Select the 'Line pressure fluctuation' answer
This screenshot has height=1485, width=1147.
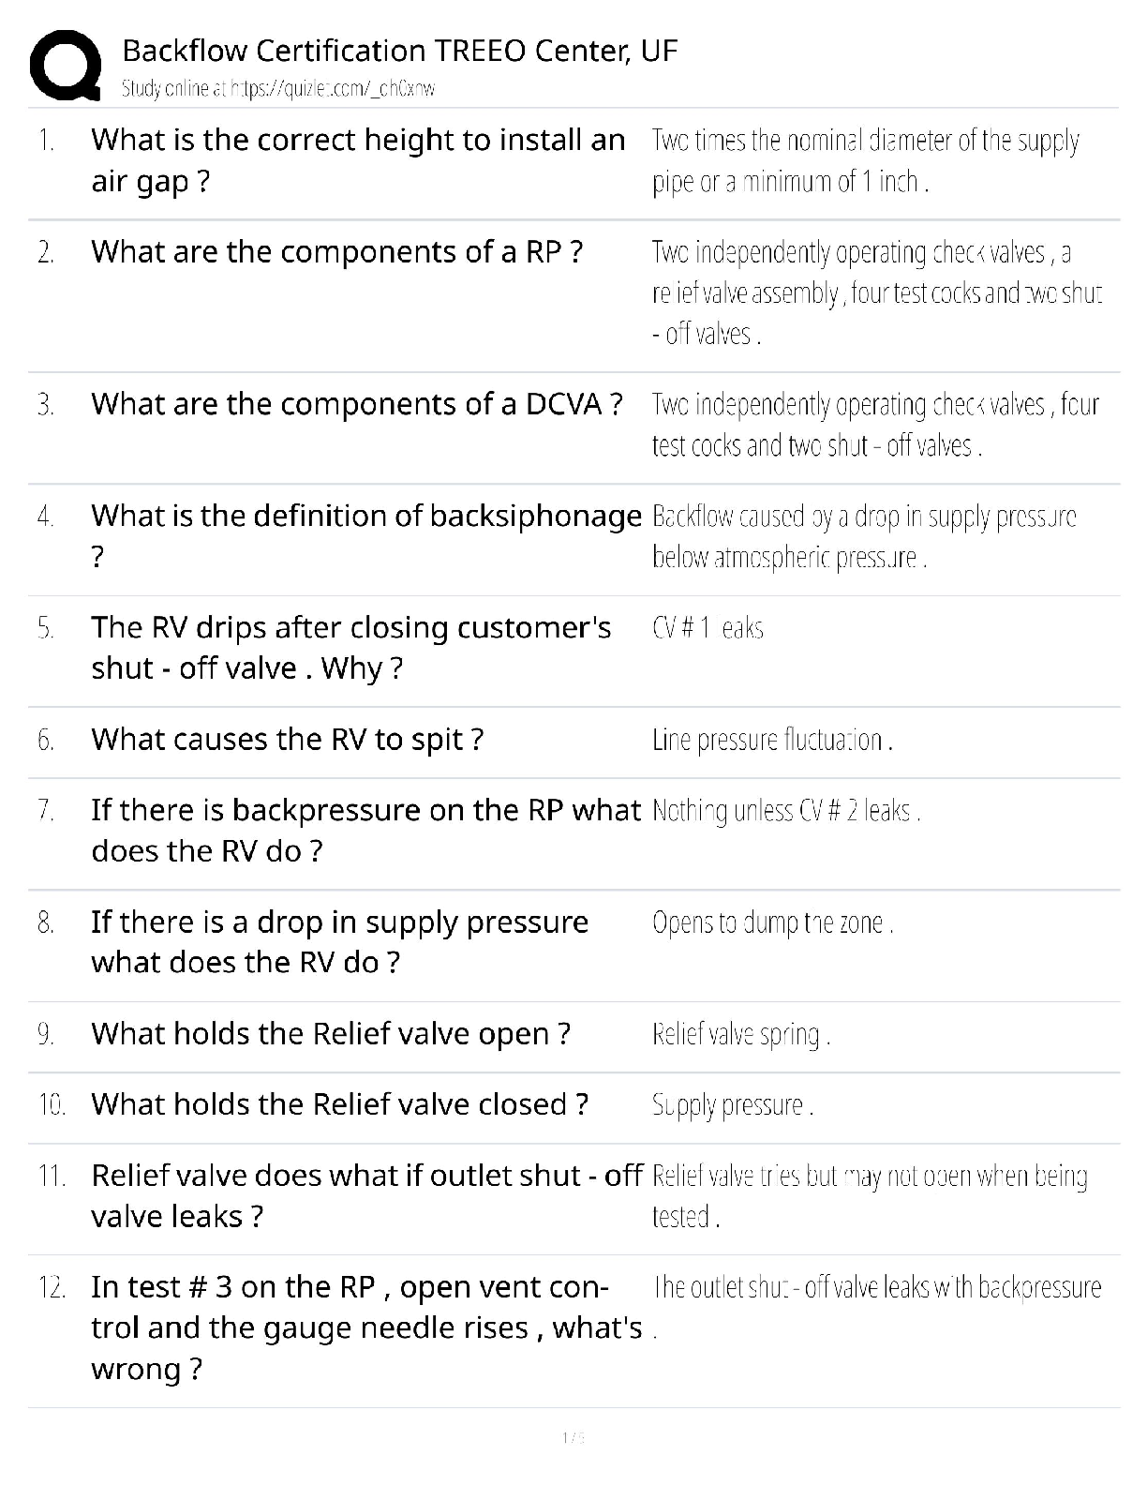pyautogui.click(x=772, y=741)
